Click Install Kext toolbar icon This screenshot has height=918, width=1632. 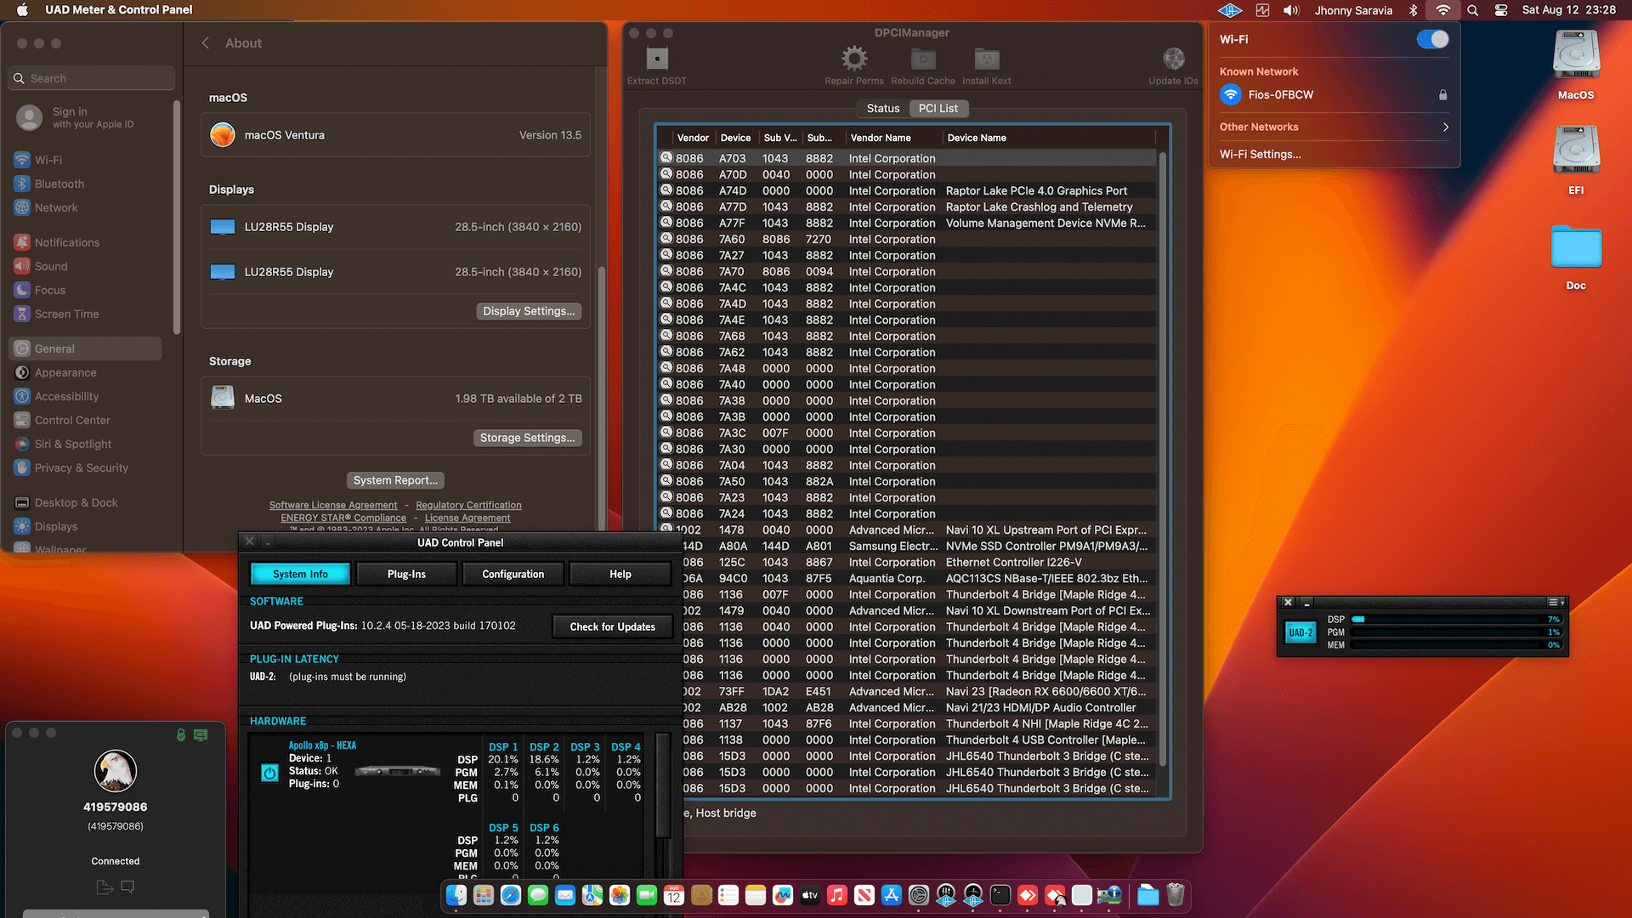(987, 59)
